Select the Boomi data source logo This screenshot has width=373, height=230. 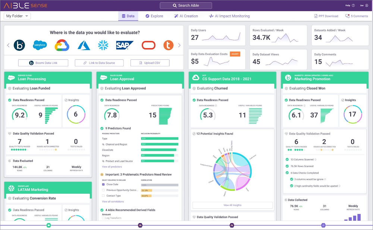click(x=19, y=45)
